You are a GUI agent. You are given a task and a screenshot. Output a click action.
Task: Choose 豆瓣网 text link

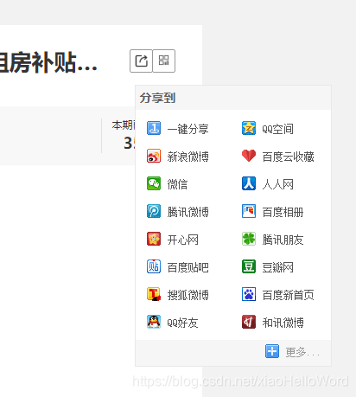[277, 267]
